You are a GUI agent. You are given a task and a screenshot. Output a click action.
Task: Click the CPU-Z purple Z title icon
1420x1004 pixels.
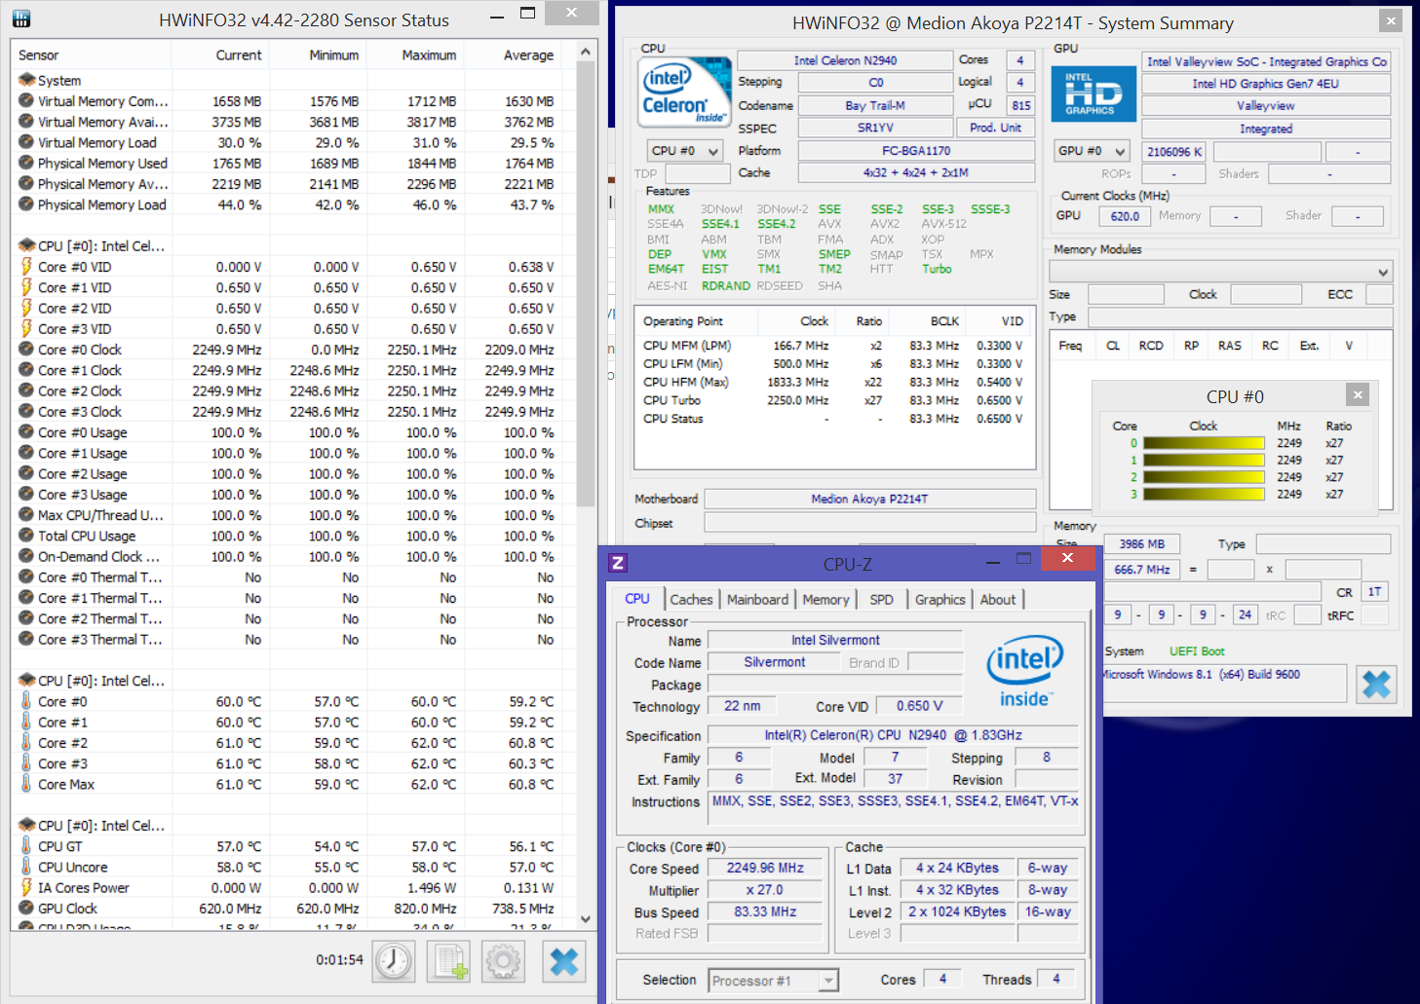(x=618, y=562)
